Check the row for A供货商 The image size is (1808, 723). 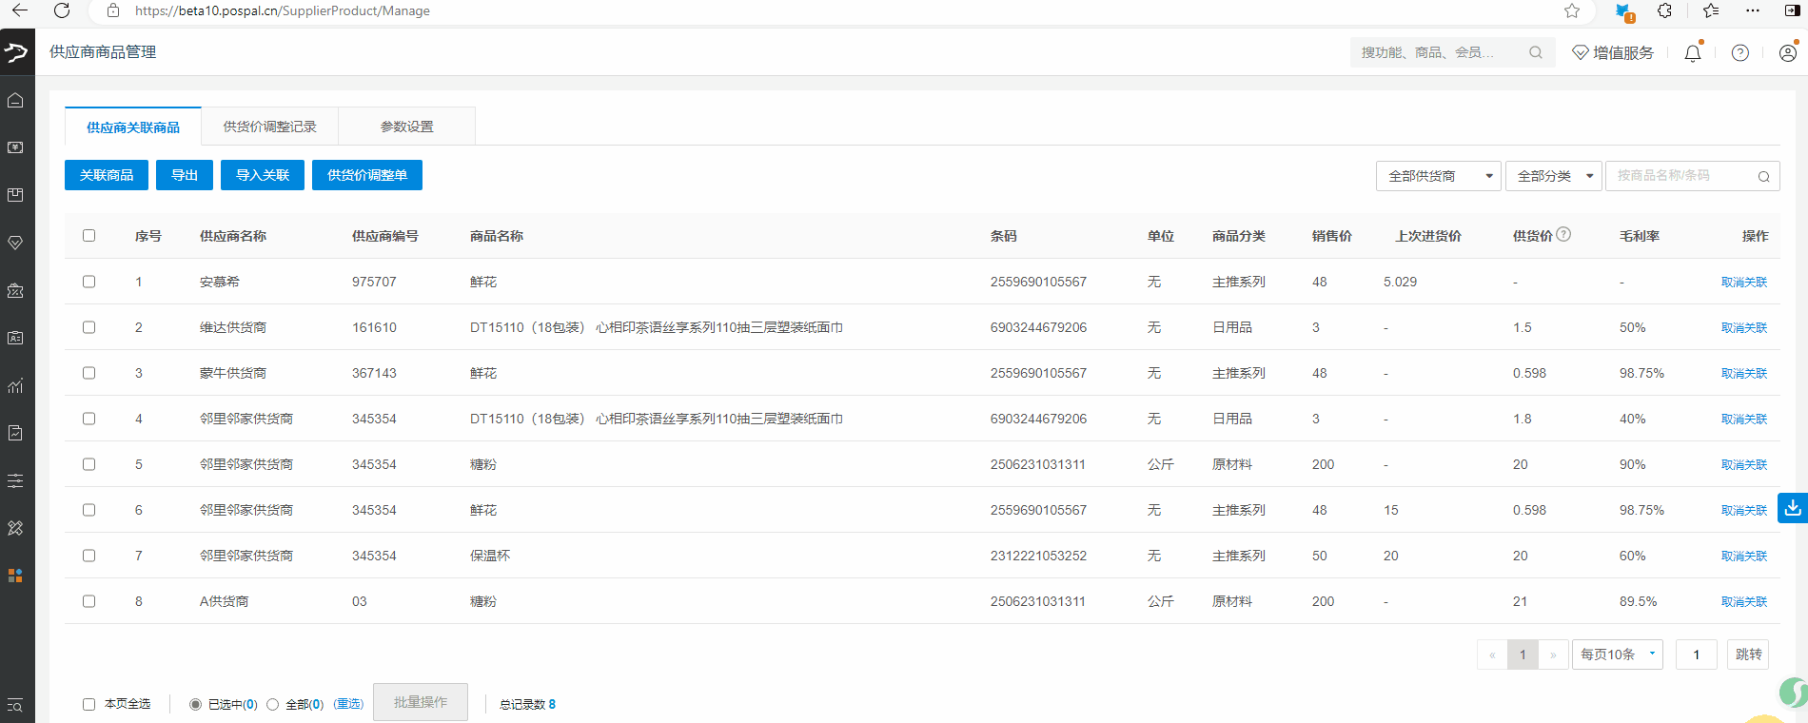tap(88, 601)
